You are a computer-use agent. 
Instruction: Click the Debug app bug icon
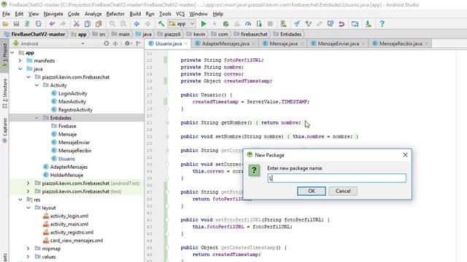225,24
